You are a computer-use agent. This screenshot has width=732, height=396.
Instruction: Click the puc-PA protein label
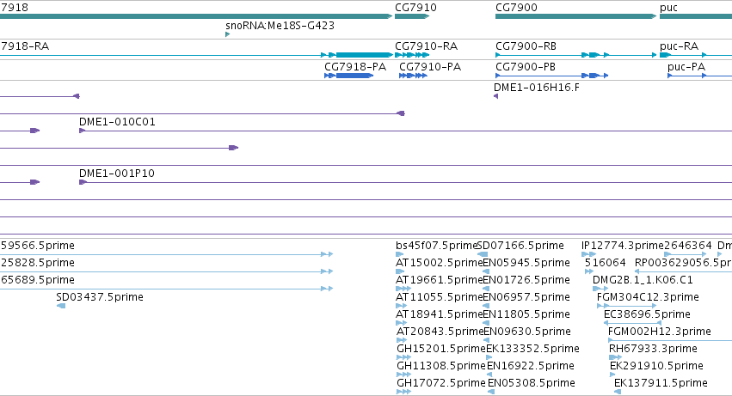pyautogui.click(x=686, y=67)
